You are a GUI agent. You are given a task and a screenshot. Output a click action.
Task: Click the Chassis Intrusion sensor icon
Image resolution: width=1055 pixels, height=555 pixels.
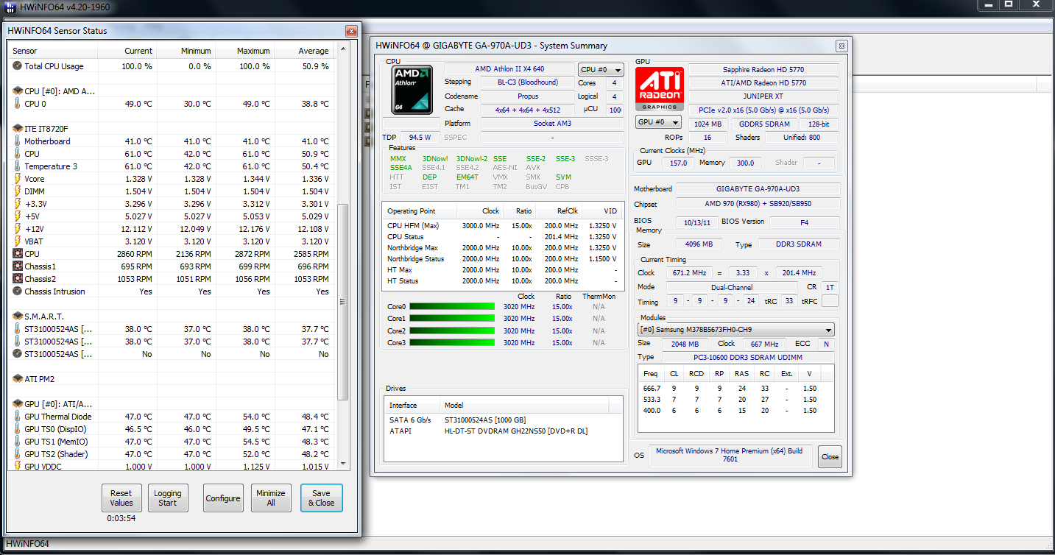click(18, 291)
